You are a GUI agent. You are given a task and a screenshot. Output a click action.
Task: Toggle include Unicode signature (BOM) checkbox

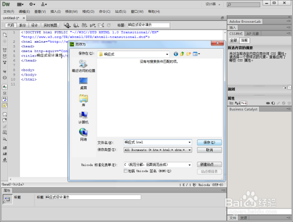pyautogui.click(x=125, y=171)
